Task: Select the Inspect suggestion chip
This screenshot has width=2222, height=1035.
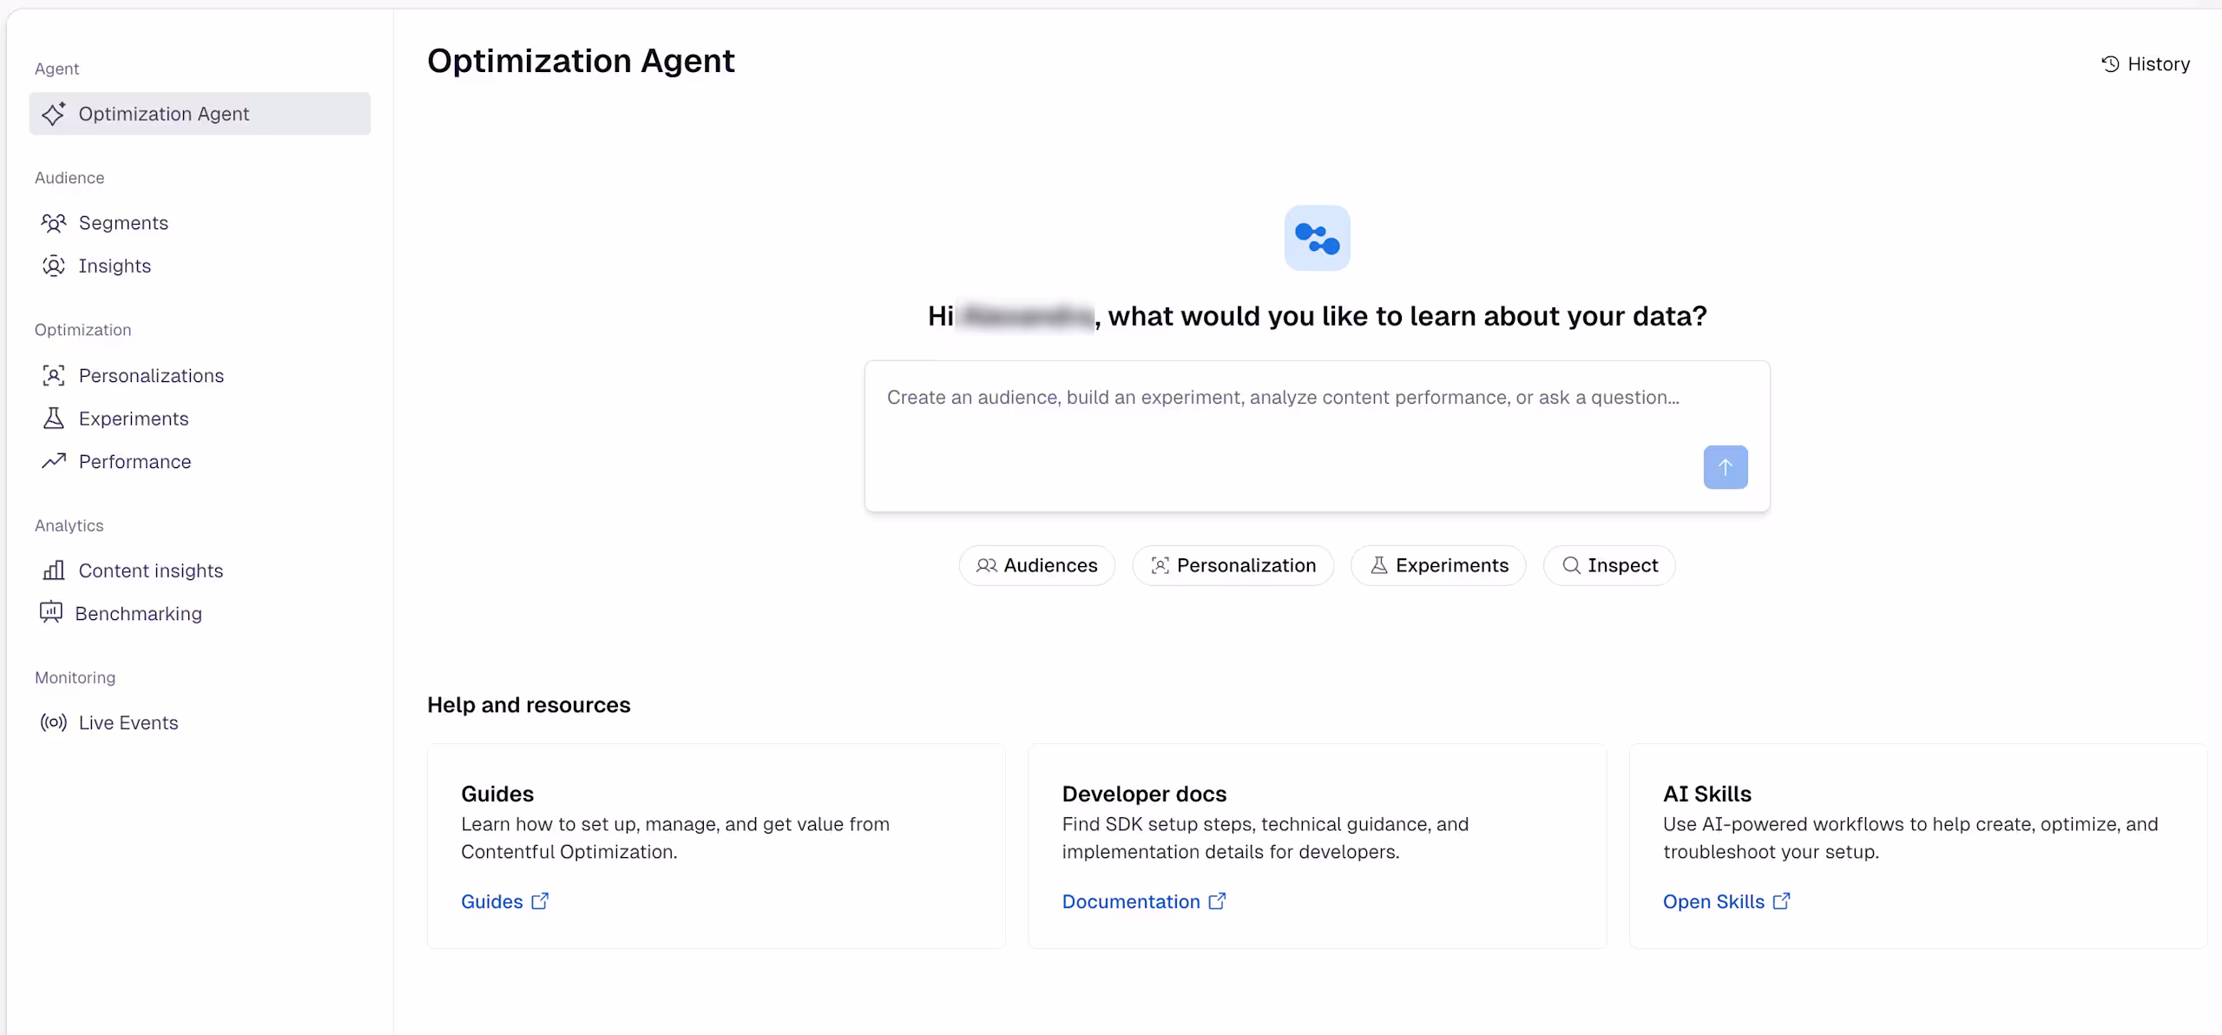Action: [1609, 565]
